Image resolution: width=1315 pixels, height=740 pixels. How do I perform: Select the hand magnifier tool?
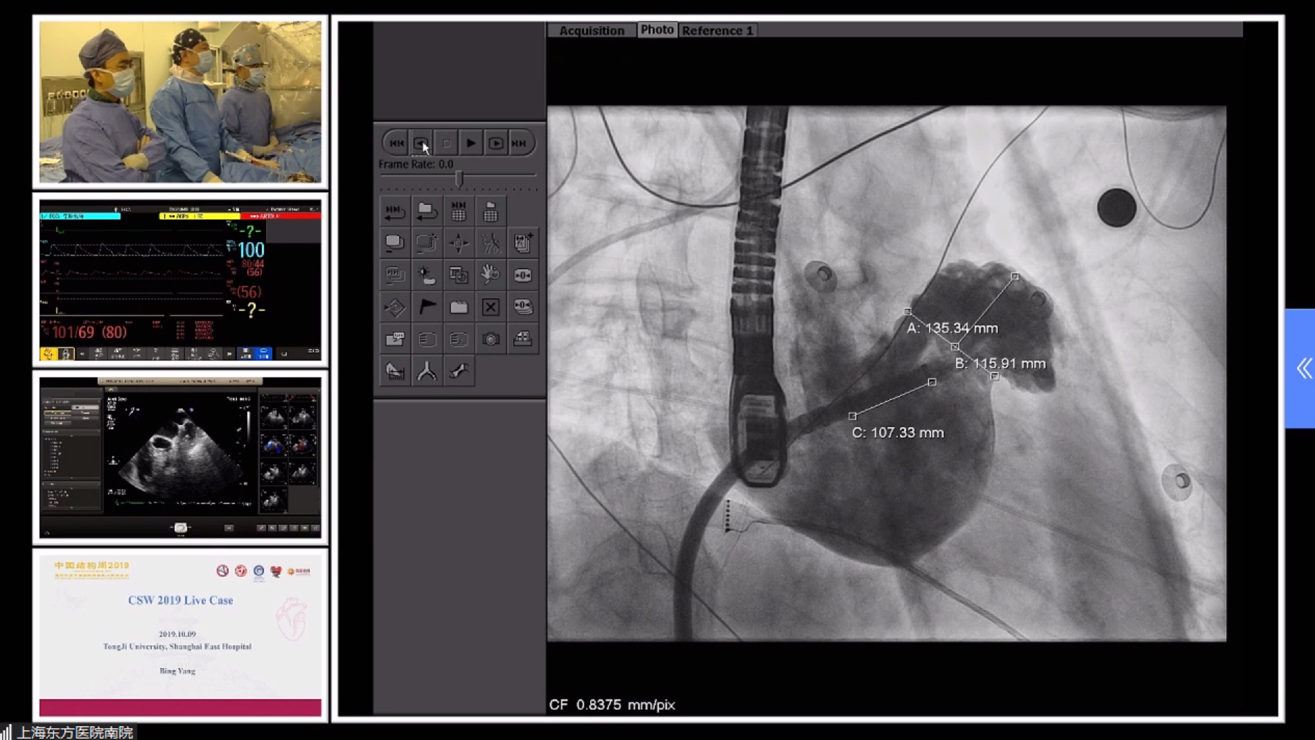pyautogui.click(x=491, y=275)
